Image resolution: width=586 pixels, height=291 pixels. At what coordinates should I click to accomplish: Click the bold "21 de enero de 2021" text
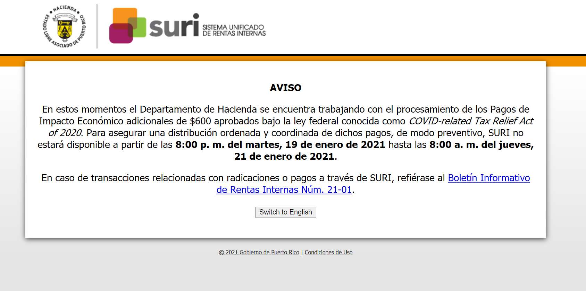[x=284, y=157]
